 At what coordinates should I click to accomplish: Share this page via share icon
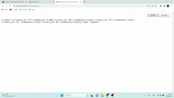(153, 6)
